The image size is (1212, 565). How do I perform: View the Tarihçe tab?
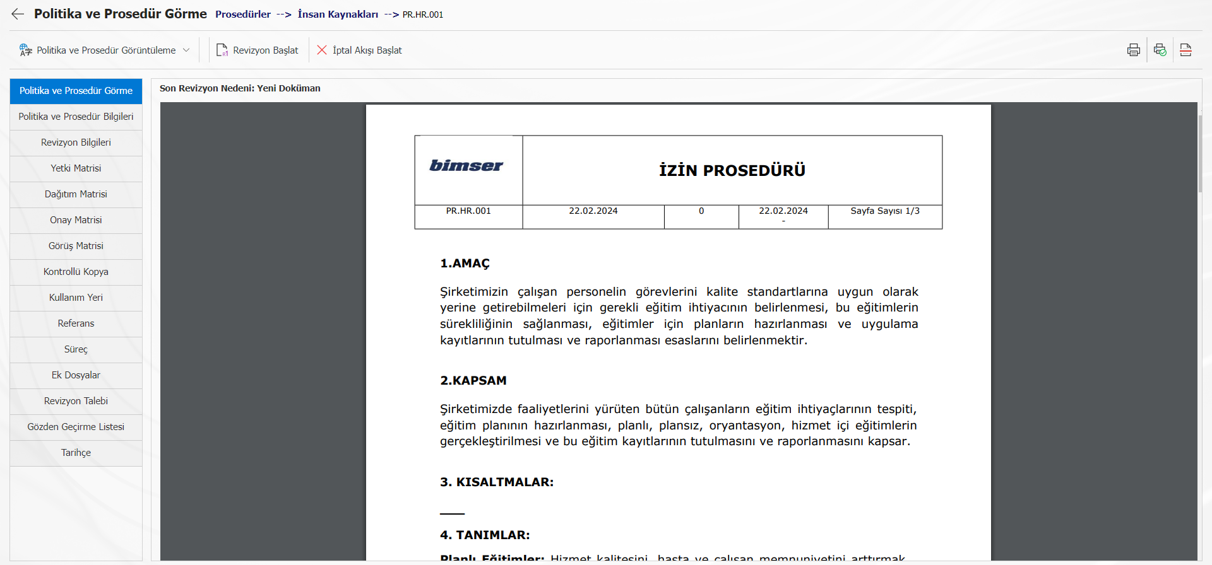(x=76, y=453)
